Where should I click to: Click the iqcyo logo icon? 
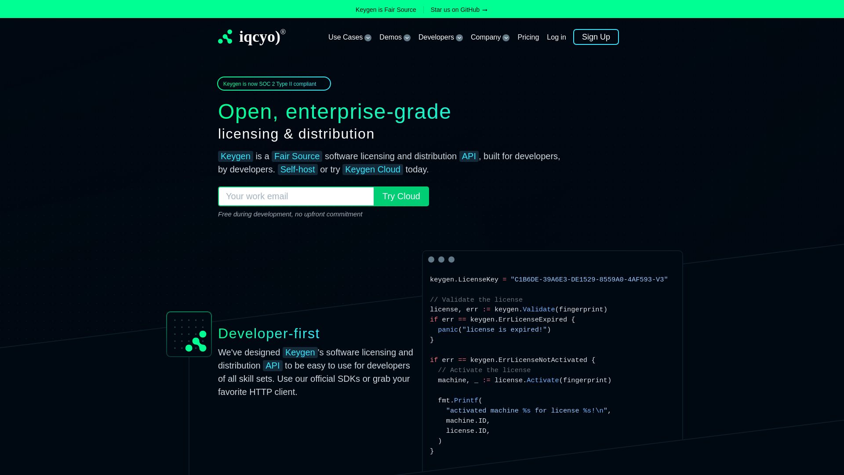[x=225, y=37]
